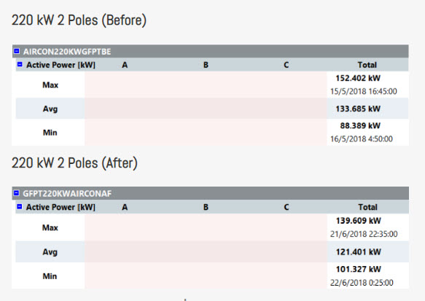Click the 220 kW 2 Poles (Before) heading

click(x=79, y=20)
